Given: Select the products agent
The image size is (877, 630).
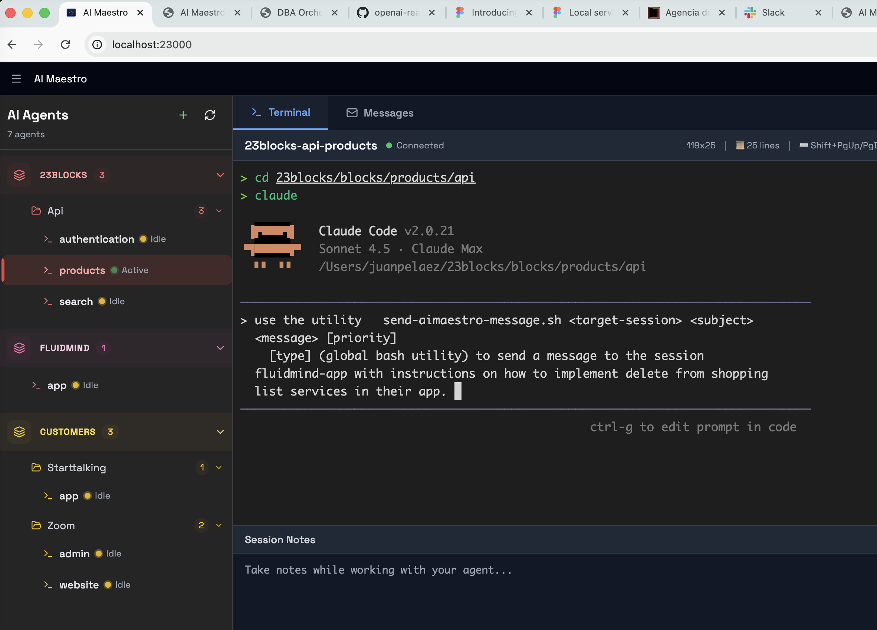Looking at the screenshot, I should 116,270.
